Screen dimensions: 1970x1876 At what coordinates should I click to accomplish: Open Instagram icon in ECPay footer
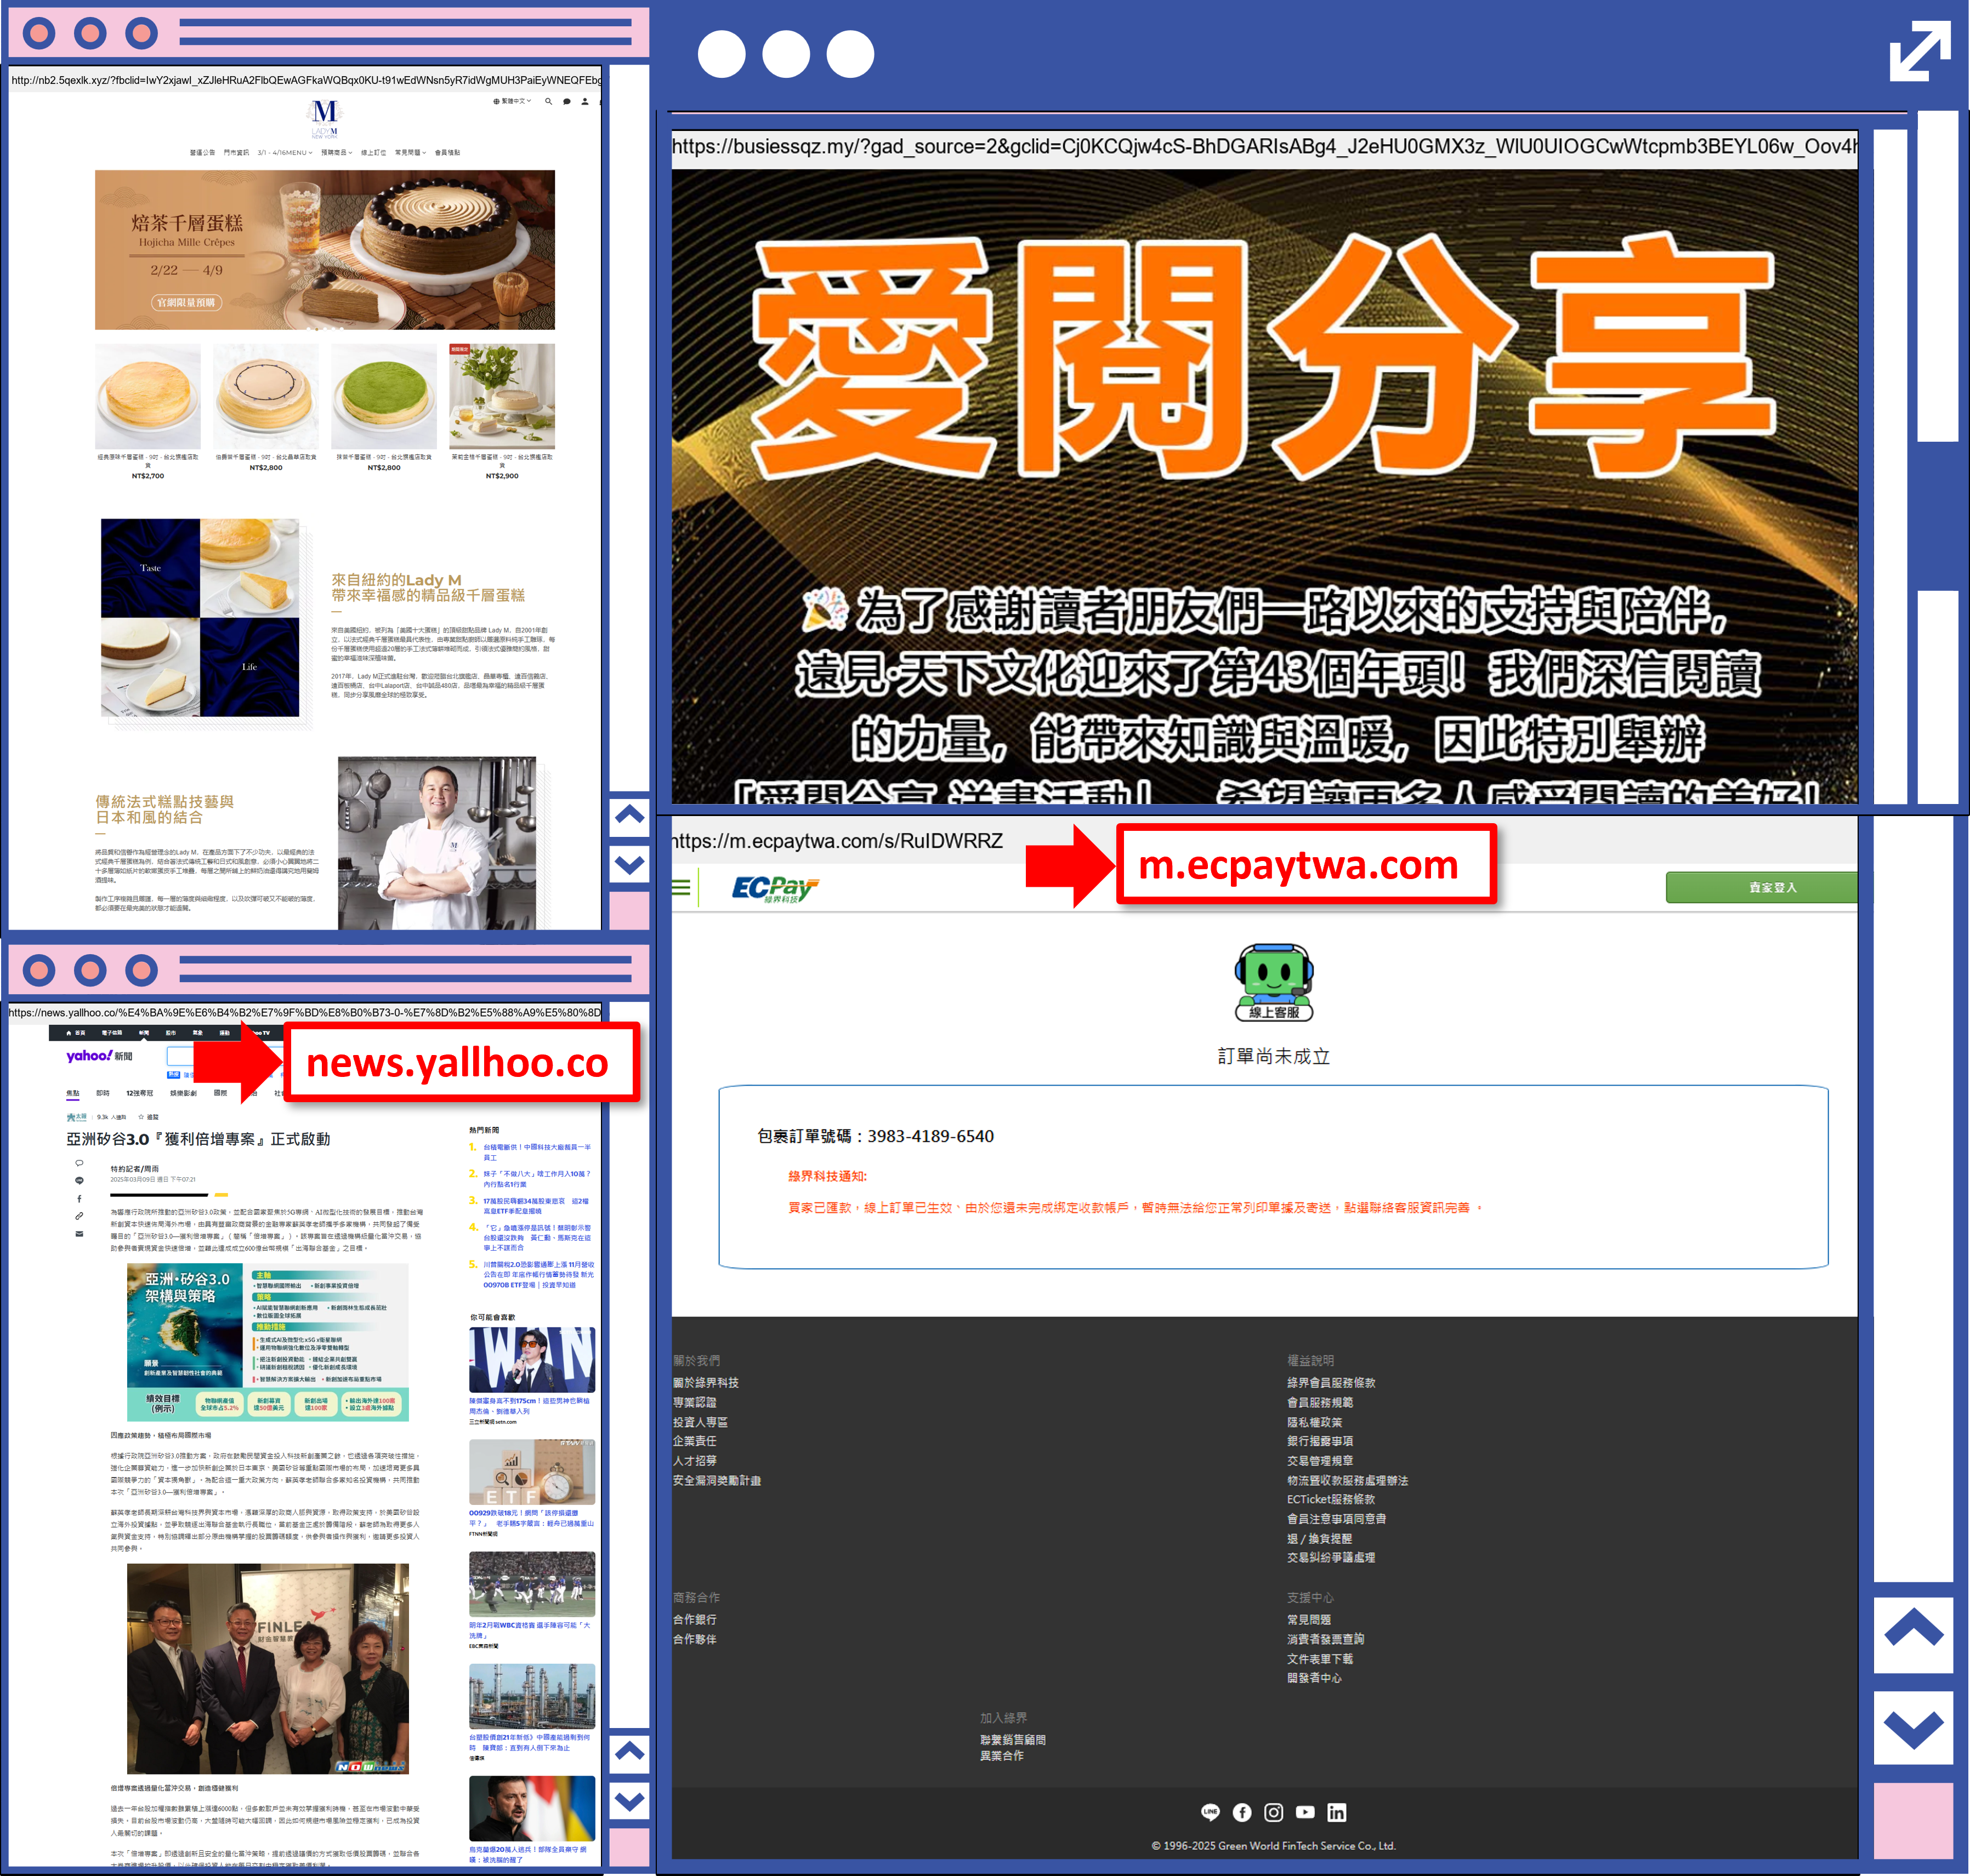[x=1274, y=1811]
